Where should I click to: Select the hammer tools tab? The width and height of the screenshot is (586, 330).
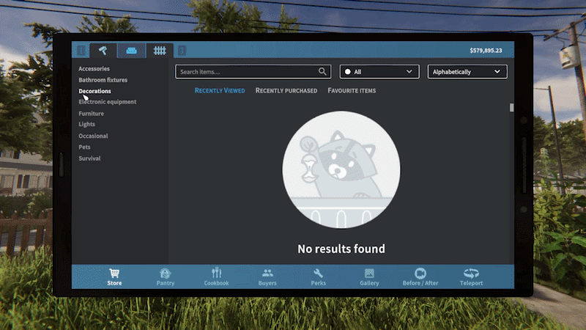click(104, 51)
